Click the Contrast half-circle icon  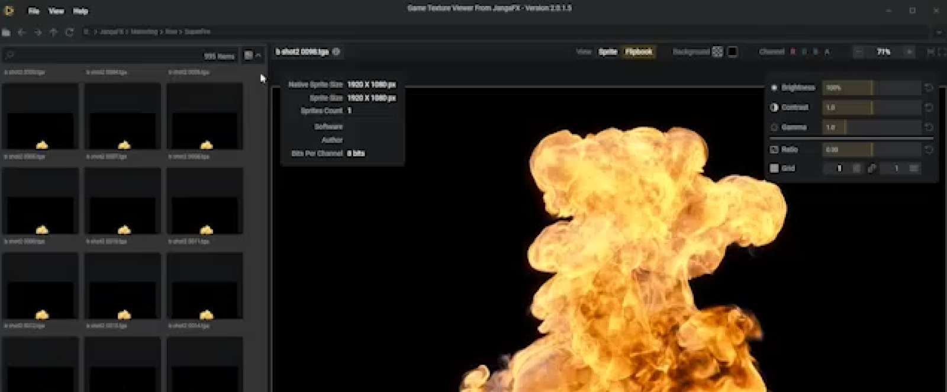[x=774, y=107]
